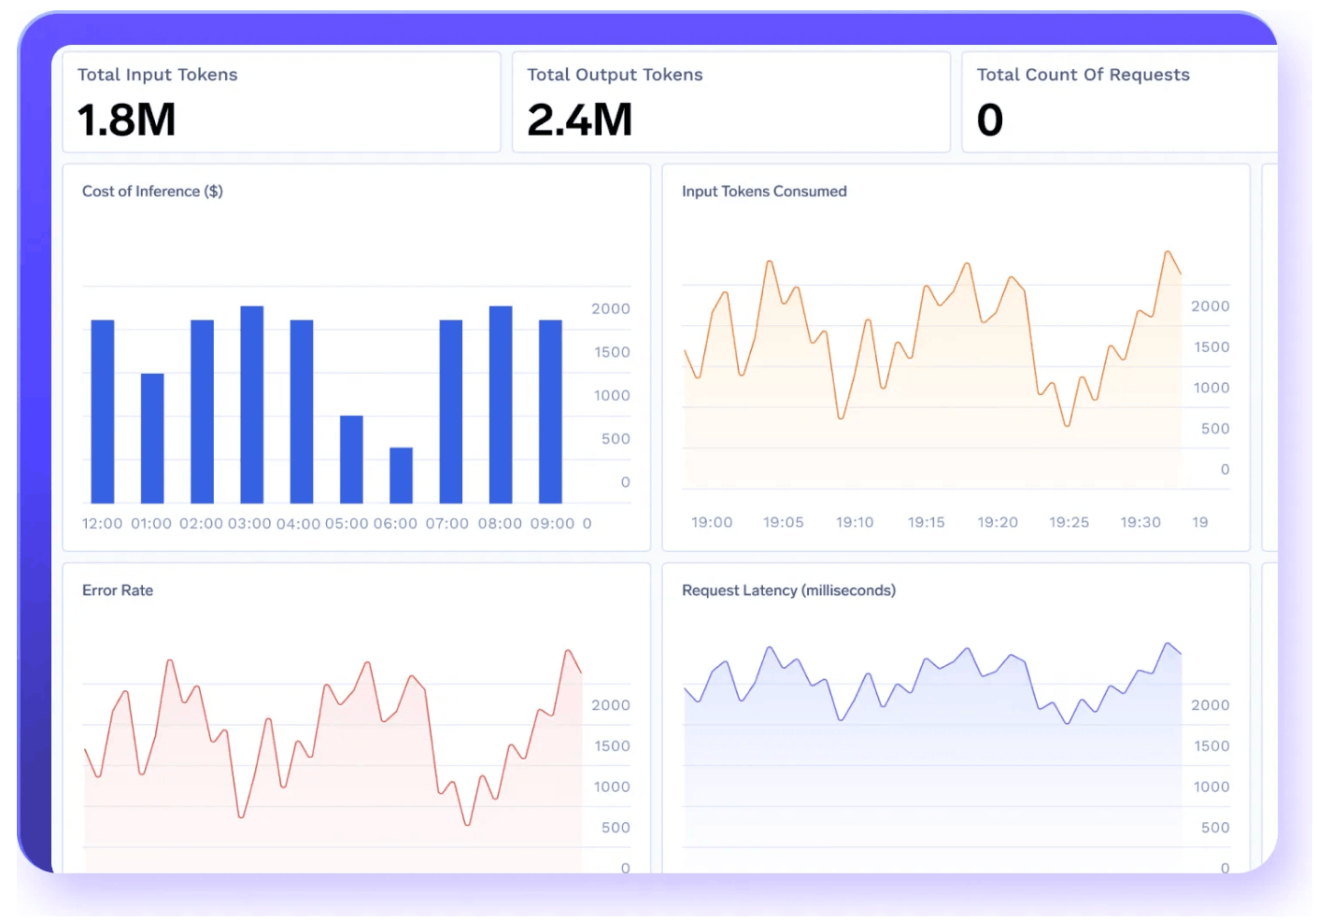This screenshot has height=921, width=1317.
Task: Click the Input Tokens Consumed chart title
Action: (764, 191)
